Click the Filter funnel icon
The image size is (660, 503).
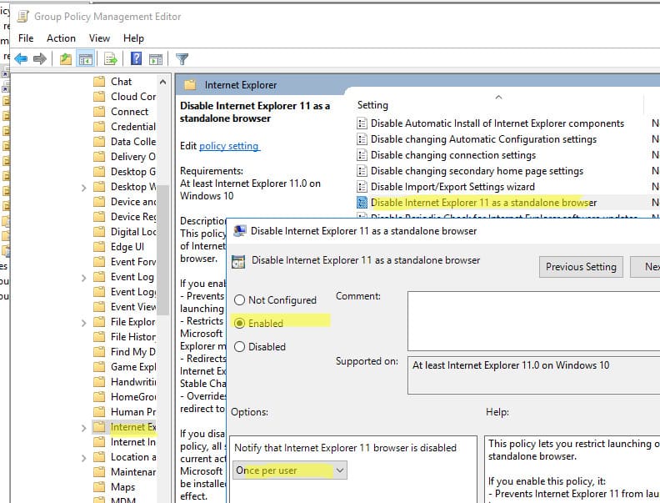point(182,59)
